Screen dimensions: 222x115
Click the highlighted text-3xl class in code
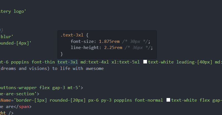coord(67,62)
